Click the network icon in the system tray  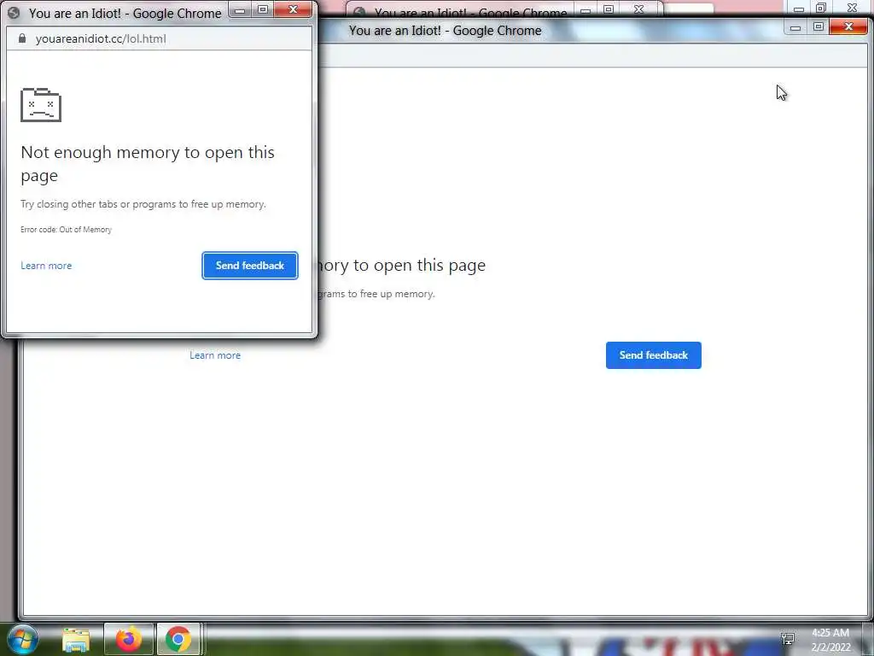(787, 639)
